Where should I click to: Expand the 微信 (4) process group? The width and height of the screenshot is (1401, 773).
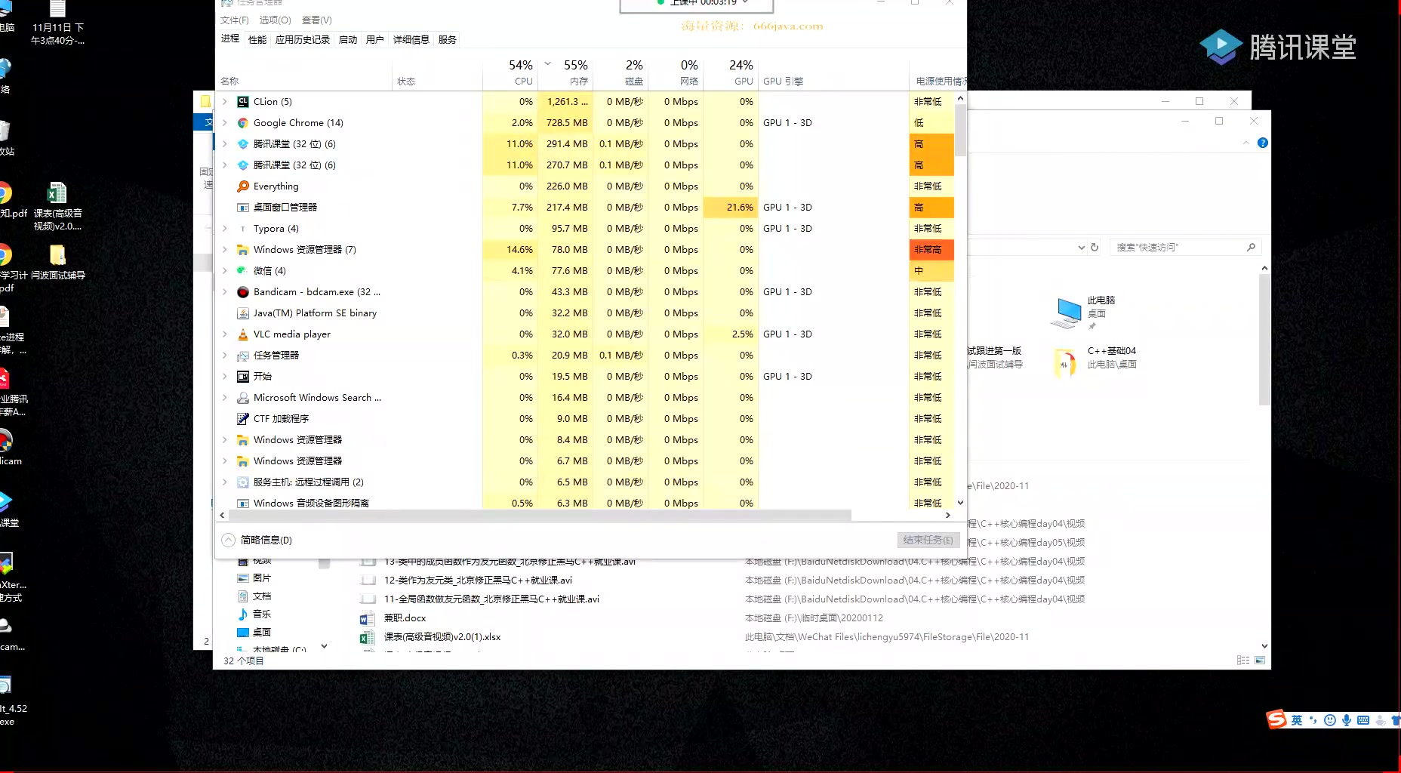pyautogui.click(x=224, y=271)
